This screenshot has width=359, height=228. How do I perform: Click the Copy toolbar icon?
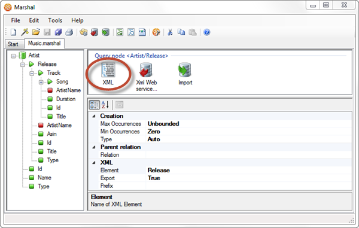(181, 32)
